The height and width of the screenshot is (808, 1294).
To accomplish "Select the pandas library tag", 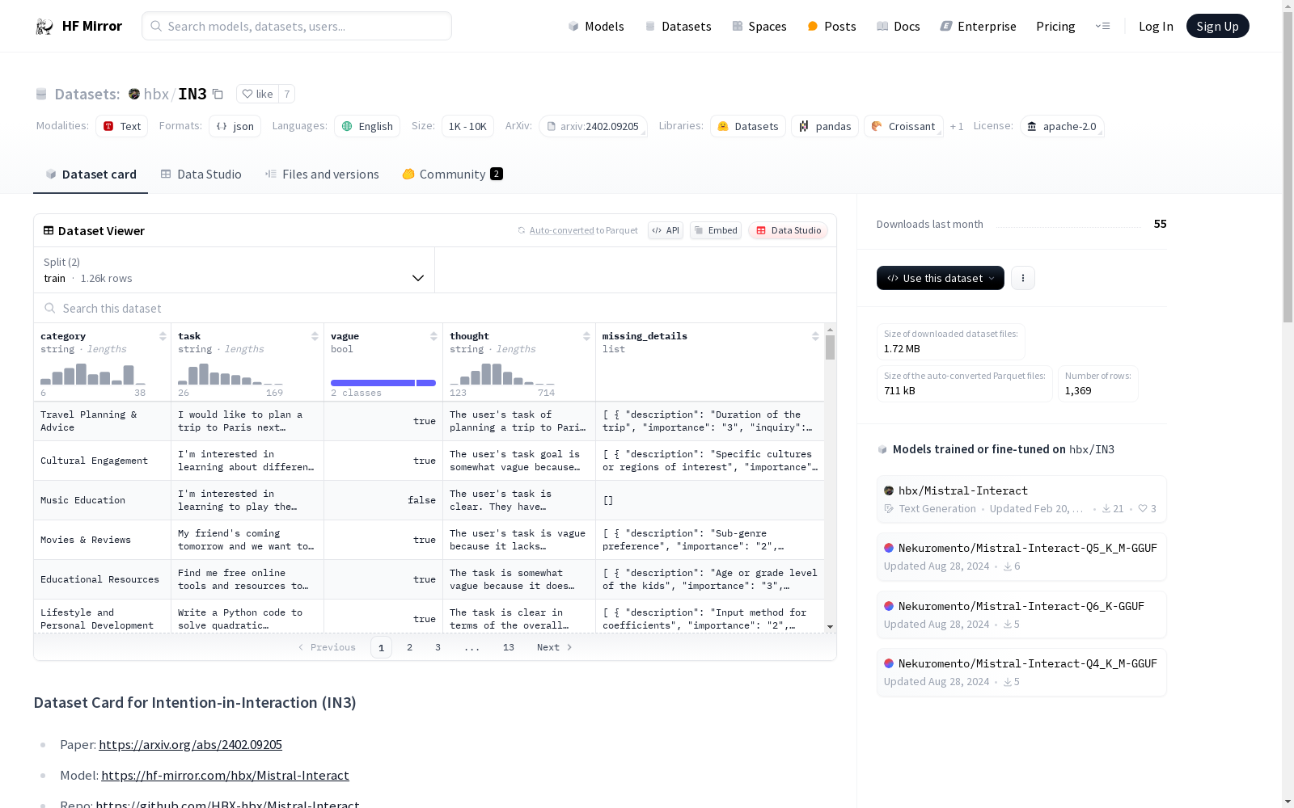I will [x=825, y=126].
